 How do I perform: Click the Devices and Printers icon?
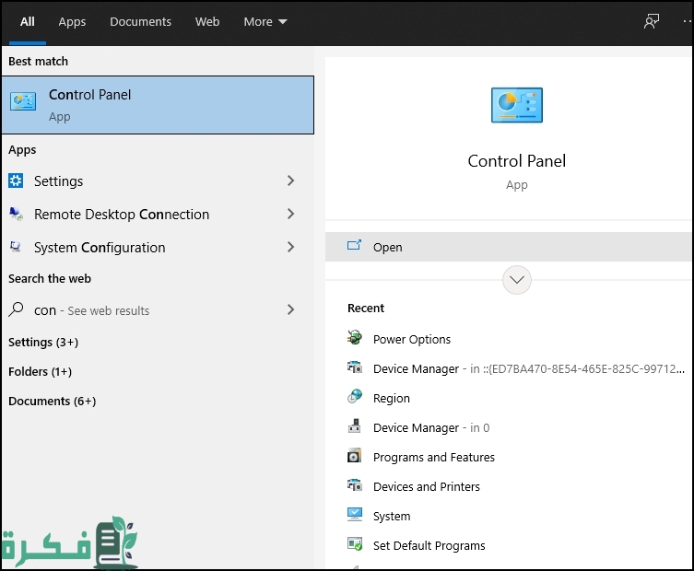[355, 486]
